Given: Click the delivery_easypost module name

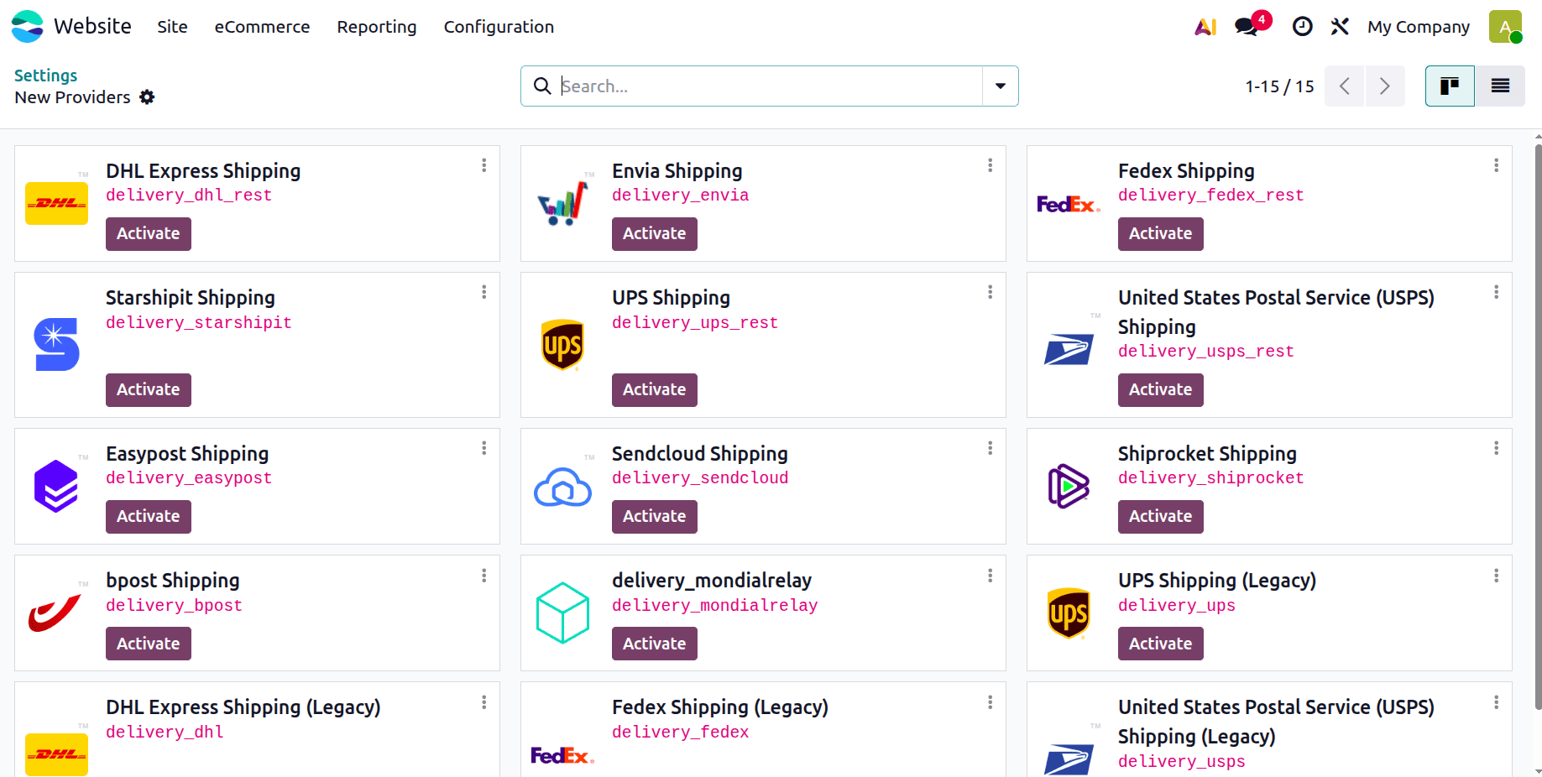Looking at the screenshot, I should tap(189, 478).
